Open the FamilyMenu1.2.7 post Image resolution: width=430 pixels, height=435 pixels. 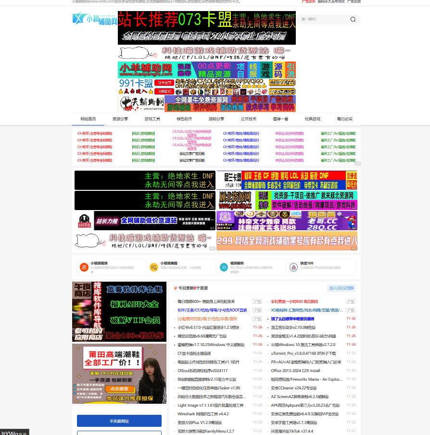coord(206,431)
